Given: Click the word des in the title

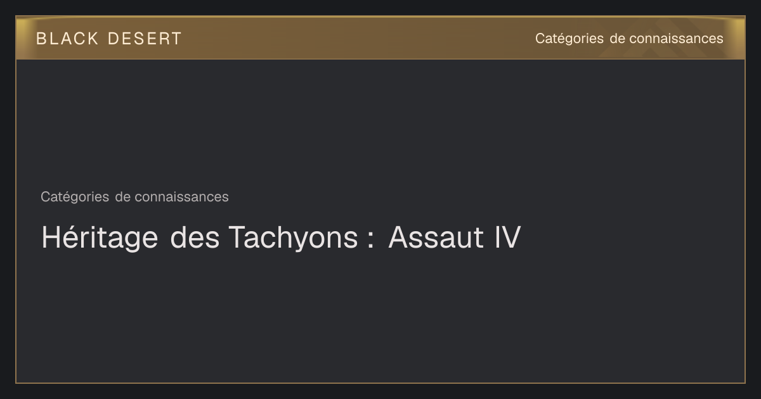Looking at the screenshot, I should [195, 238].
